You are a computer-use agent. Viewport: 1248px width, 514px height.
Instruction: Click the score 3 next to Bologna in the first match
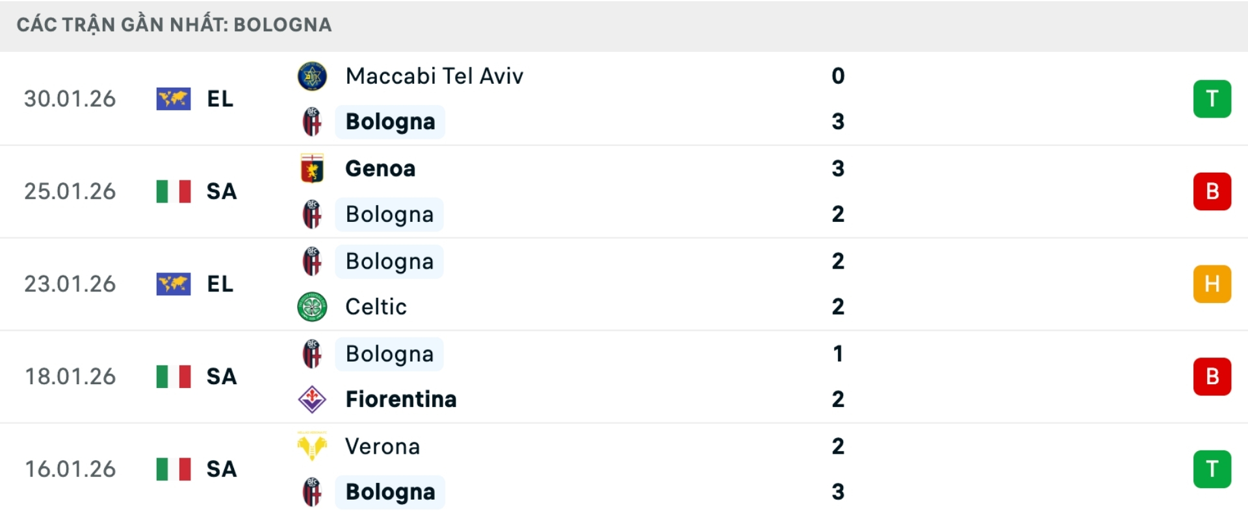838,121
